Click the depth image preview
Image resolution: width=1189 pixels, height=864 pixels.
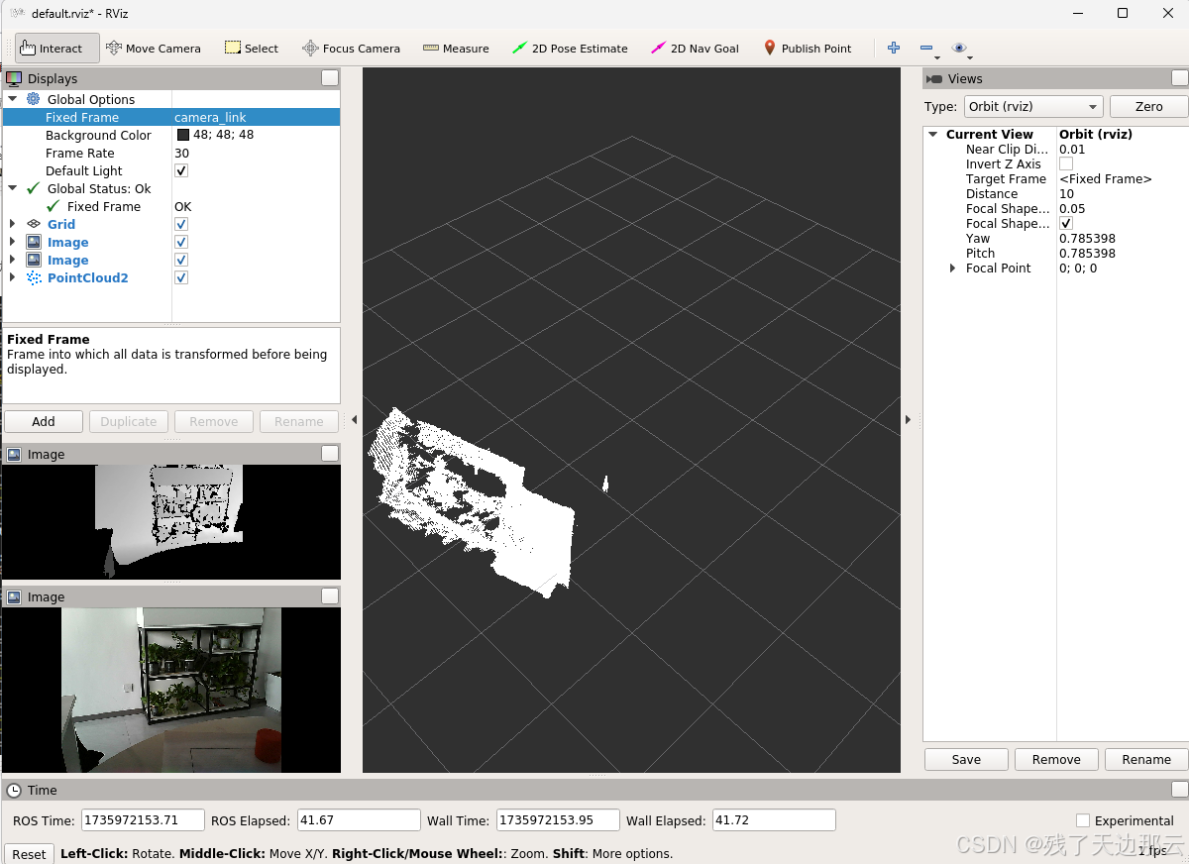(x=171, y=522)
